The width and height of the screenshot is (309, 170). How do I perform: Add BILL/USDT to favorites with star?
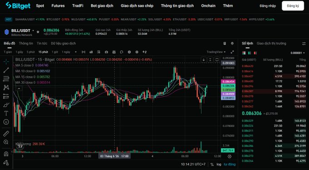tap(38, 32)
